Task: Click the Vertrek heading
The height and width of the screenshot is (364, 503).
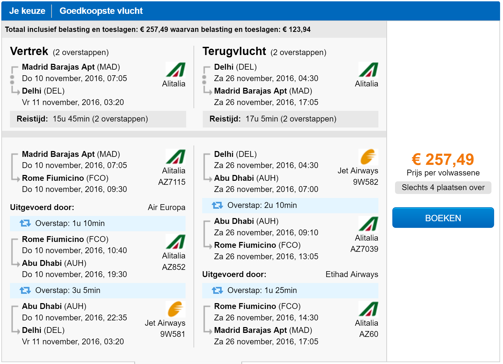Action: pyautogui.click(x=29, y=51)
